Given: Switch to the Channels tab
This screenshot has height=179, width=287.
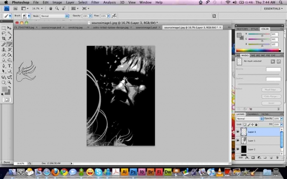Looking at the screenshot, I should 253,114.
